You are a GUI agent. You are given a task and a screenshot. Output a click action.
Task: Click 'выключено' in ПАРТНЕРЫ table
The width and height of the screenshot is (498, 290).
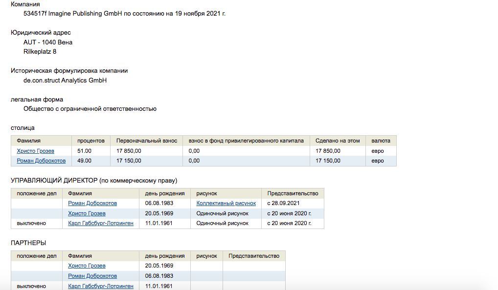coord(31,286)
